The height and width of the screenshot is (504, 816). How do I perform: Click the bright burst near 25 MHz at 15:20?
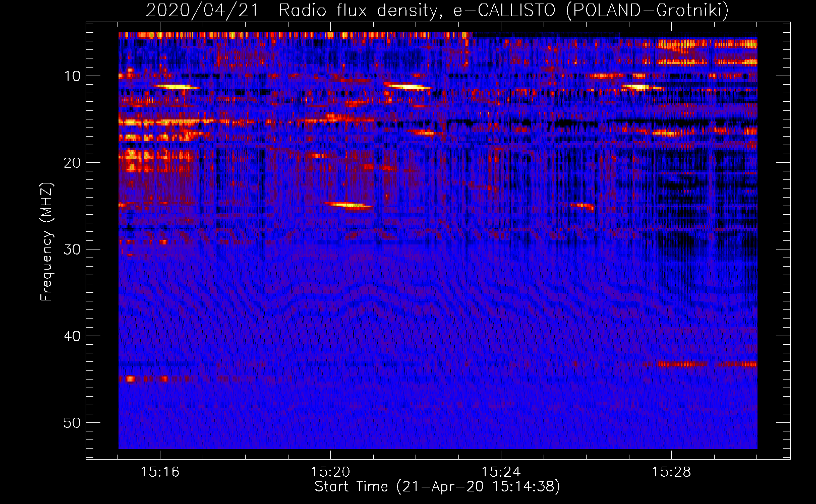tap(349, 205)
